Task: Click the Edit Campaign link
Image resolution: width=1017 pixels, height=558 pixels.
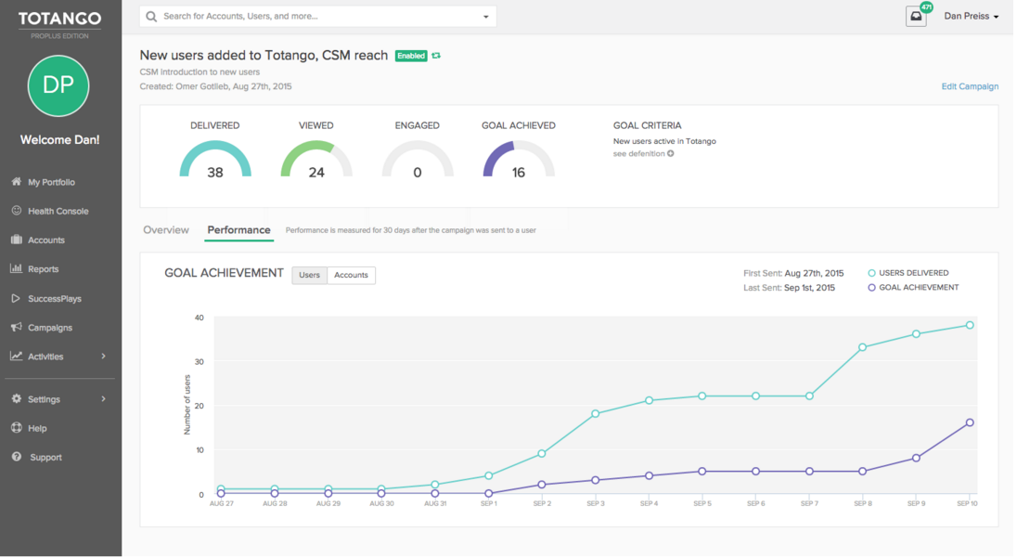Action: pyautogui.click(x=970, y=86)
